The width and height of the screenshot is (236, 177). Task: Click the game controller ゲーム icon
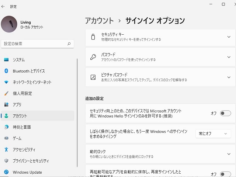point(6,138)
